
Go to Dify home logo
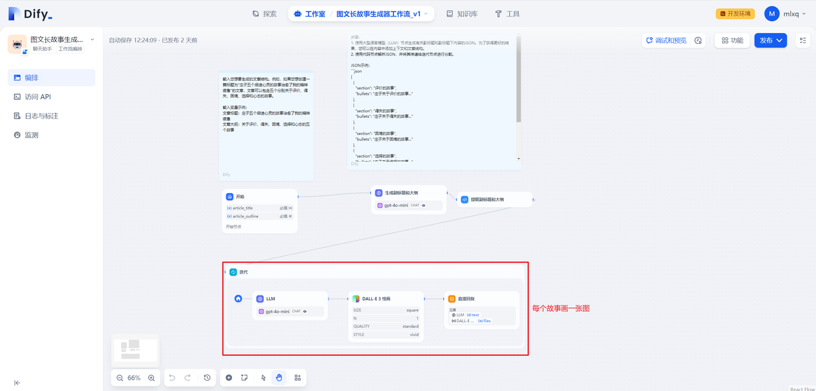31,13
